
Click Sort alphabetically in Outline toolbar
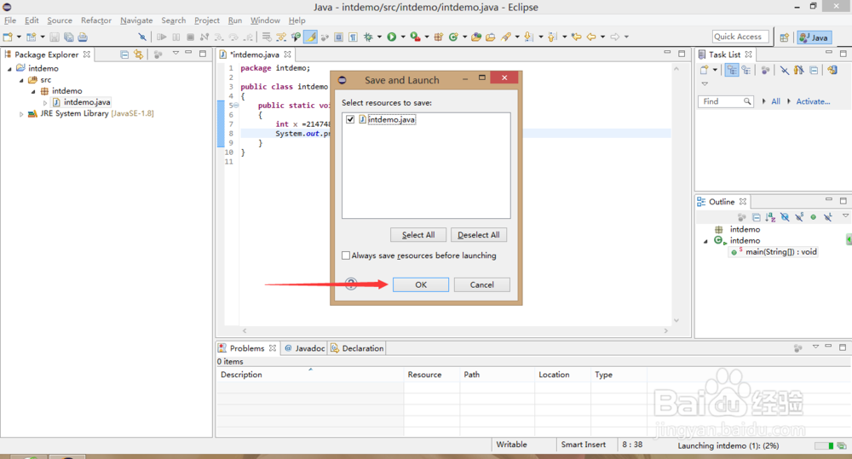click(770, 217)
